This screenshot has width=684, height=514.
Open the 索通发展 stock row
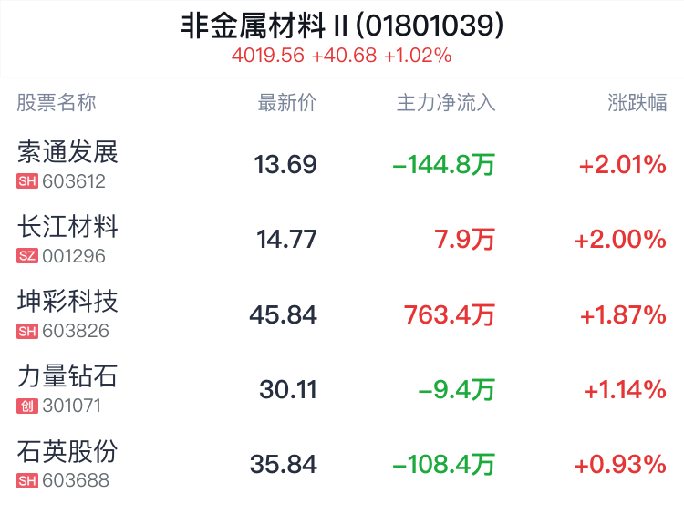click(x=67, y=151)
